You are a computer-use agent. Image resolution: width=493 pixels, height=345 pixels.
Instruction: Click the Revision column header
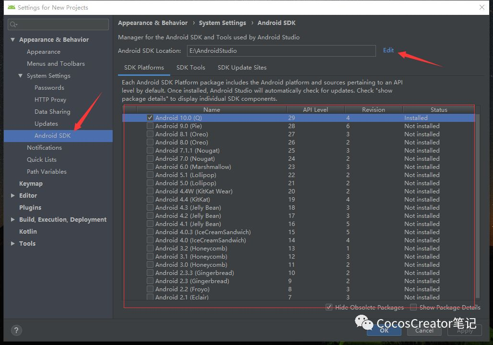[x=374, y=109]
